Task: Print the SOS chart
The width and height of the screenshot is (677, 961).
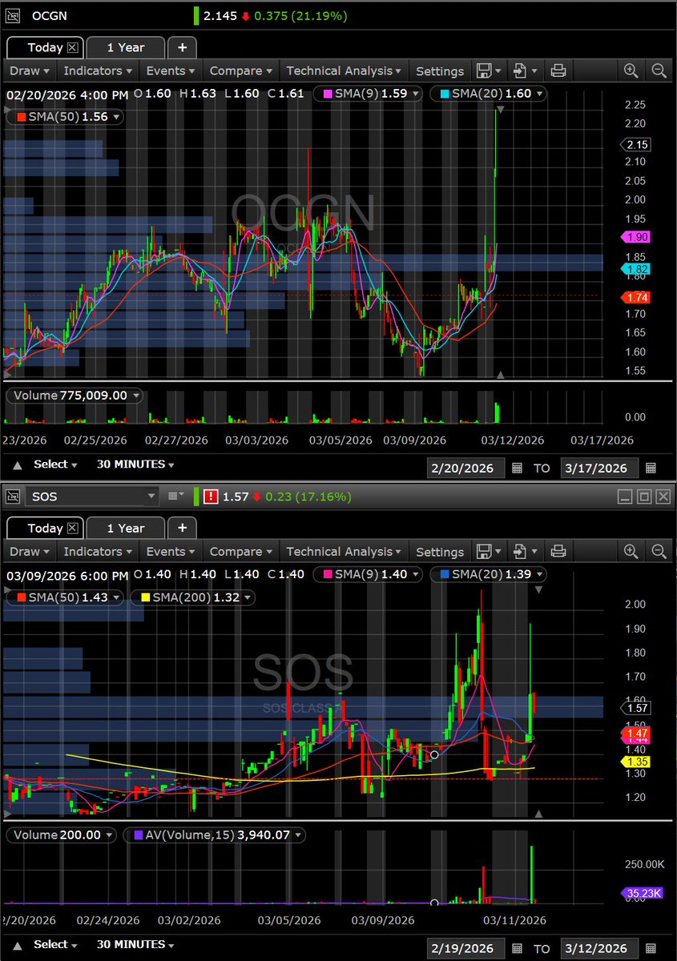Action: (558, 551)
